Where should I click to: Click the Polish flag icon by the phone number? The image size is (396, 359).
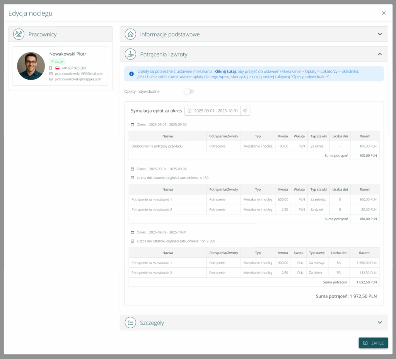pyautogui.click(x=57, y=68)
